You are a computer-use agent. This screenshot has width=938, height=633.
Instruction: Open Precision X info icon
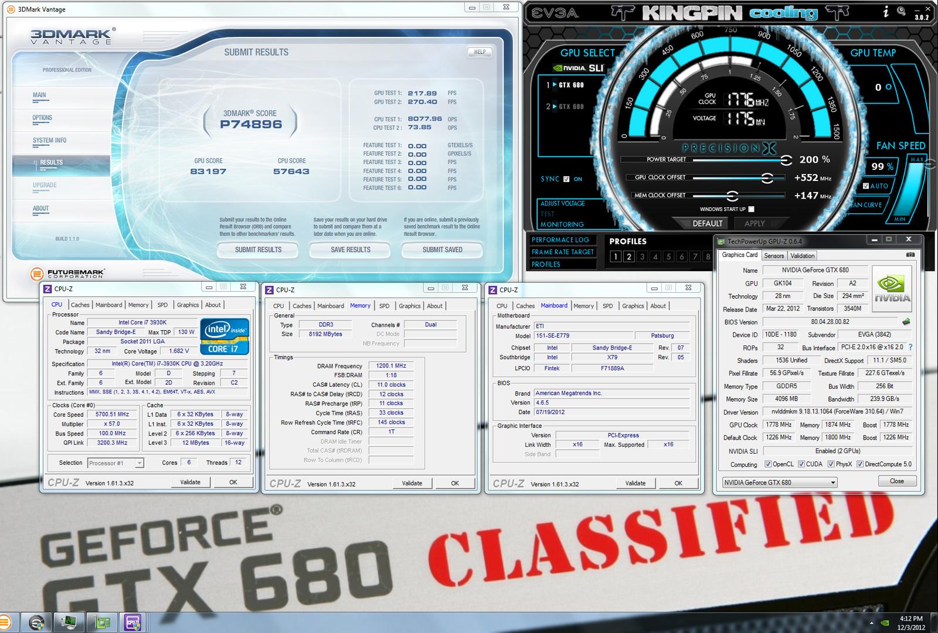(x=886, y=12)
